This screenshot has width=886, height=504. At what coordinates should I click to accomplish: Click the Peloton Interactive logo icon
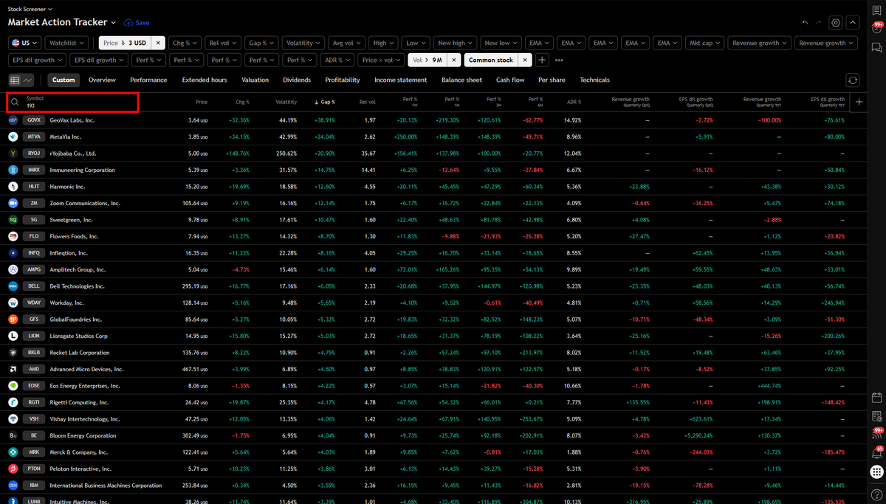coord(13,469)
